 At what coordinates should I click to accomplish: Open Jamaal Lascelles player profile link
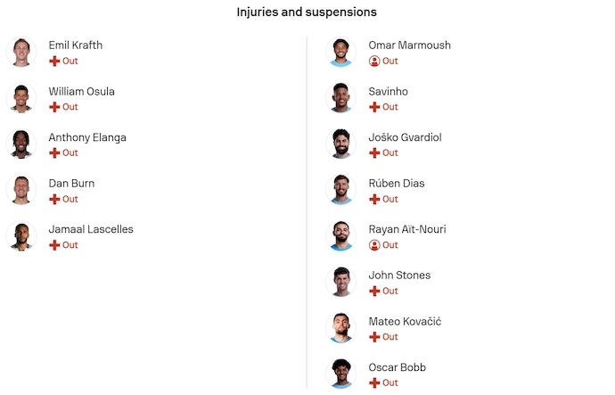click(x=91, y=229)
